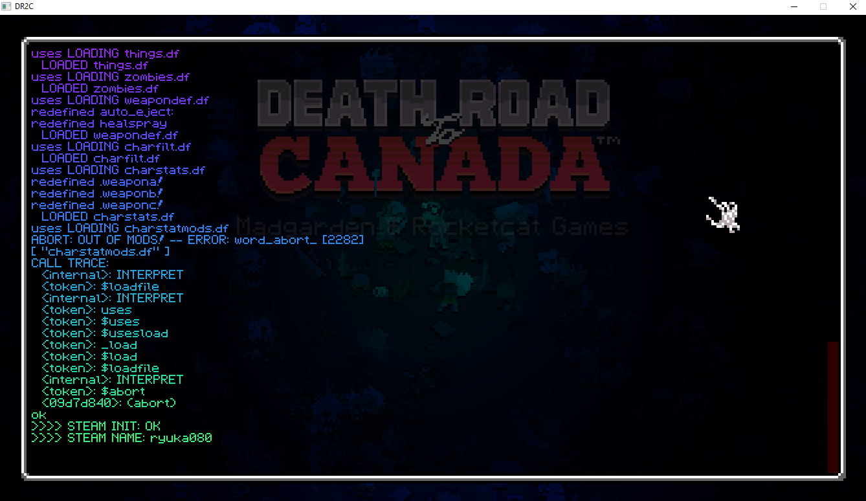
Task: Click the "<token>: _load" trace entry
Action: pyautogui.click(x=89, y=345)
